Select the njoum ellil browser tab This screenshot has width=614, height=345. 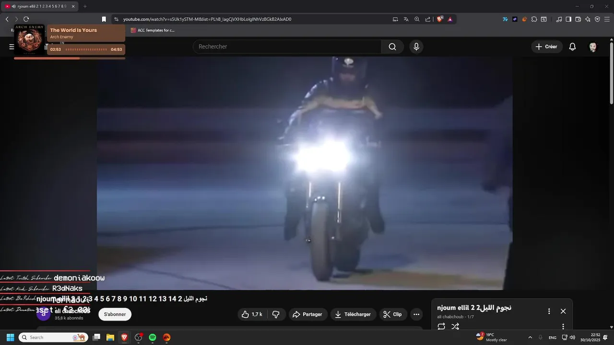(40, 6)
